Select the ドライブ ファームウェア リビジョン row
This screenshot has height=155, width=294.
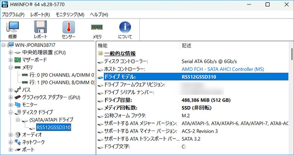[x=193, y=85]
